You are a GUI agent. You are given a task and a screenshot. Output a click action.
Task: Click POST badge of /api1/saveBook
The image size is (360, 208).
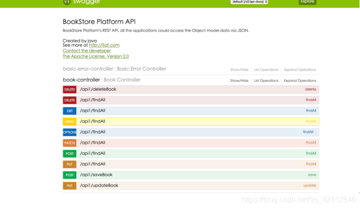[x=70, y=175]
